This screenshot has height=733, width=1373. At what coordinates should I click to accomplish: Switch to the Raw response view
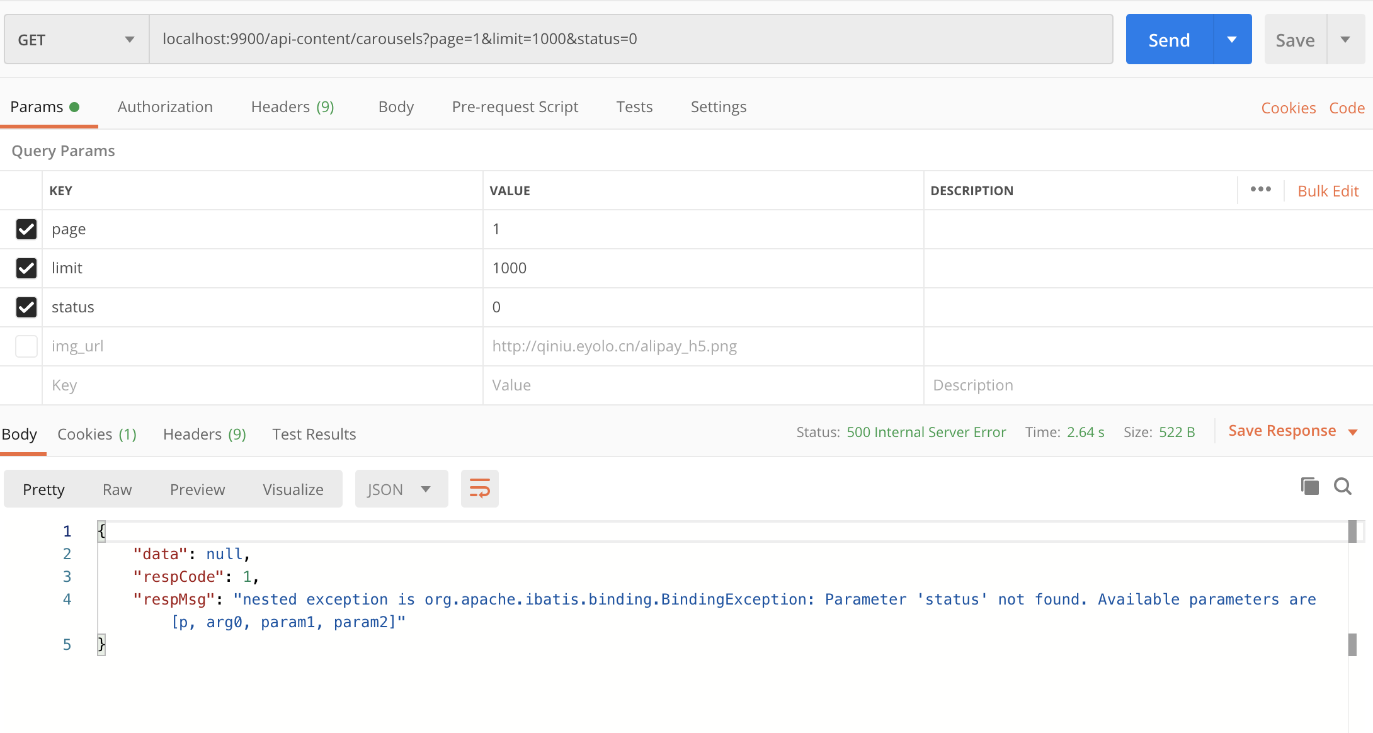(x=117, y=489)
